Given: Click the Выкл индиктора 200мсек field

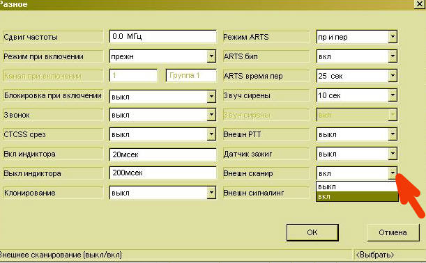Looking at the screenshot, I should 162,173.
